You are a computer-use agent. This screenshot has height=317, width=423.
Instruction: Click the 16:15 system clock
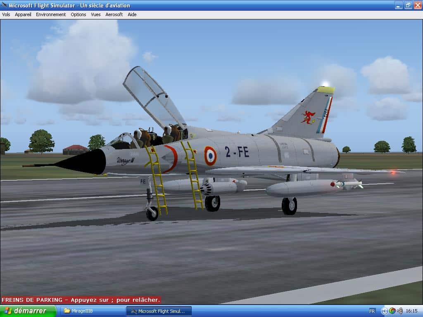point(411,311)
